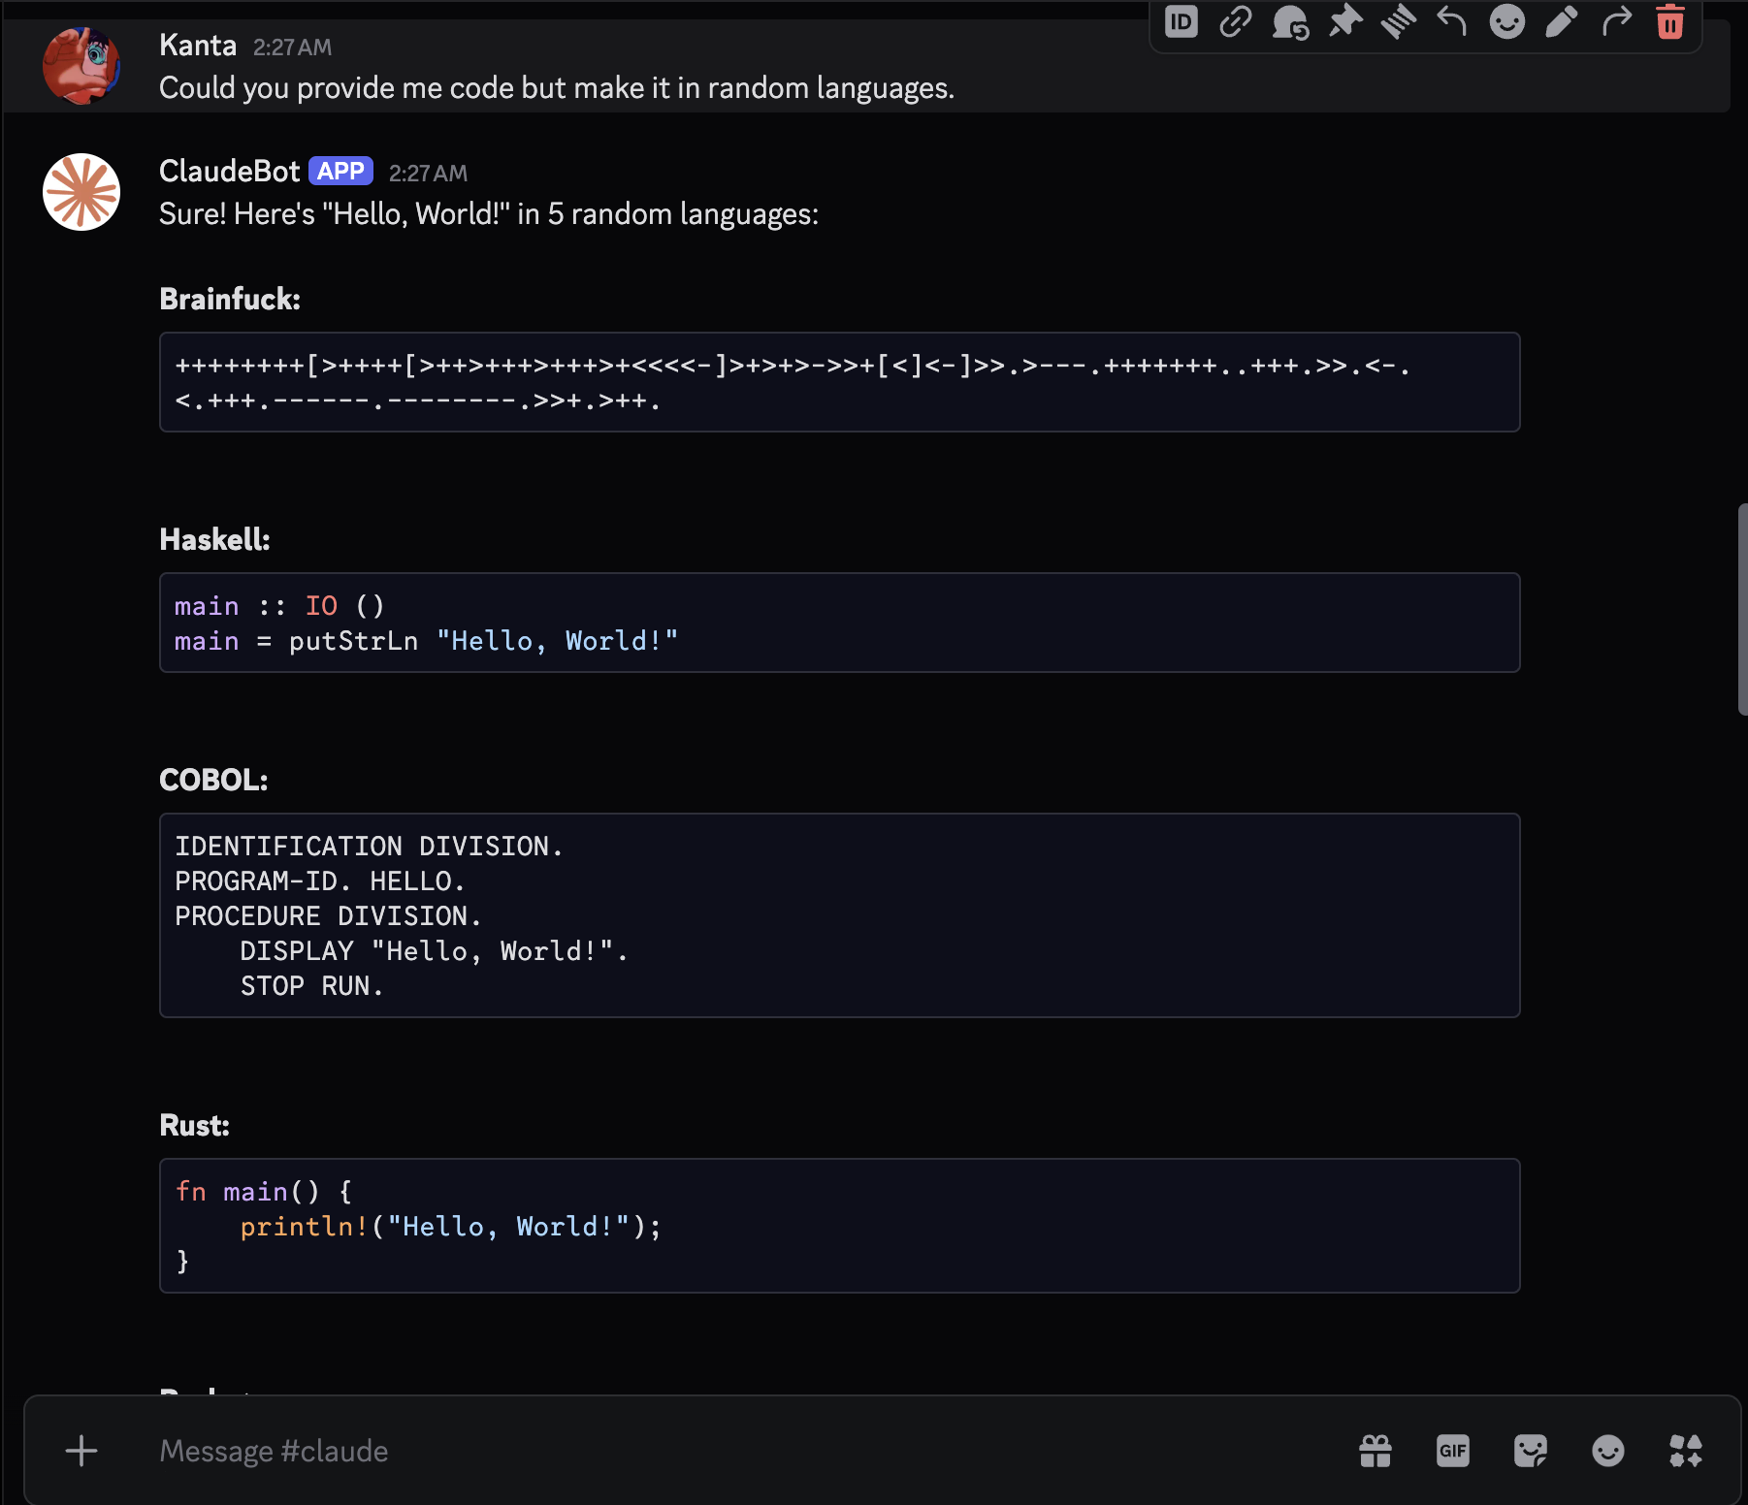Click the Rust println! line

pyautogui.click(x=450, y=1227)
